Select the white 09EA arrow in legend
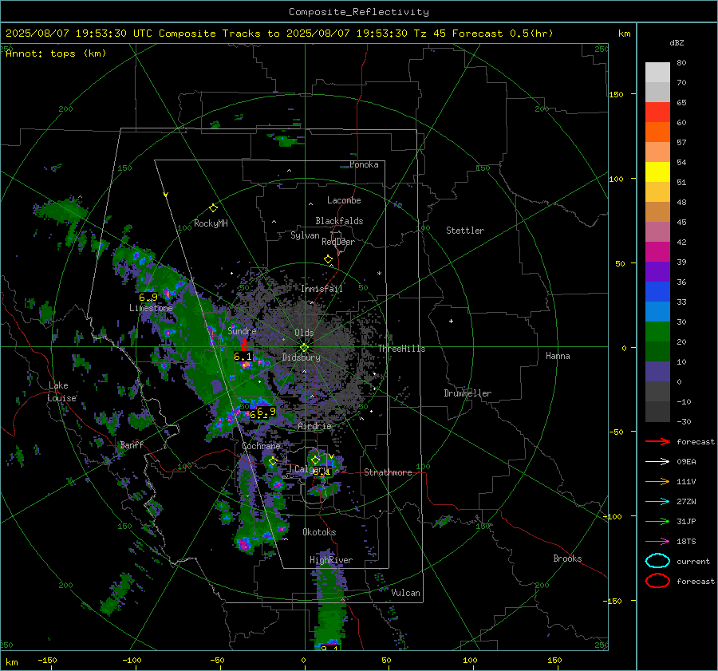This screenshot has width=718, height=671. click(x=657, y=462)
